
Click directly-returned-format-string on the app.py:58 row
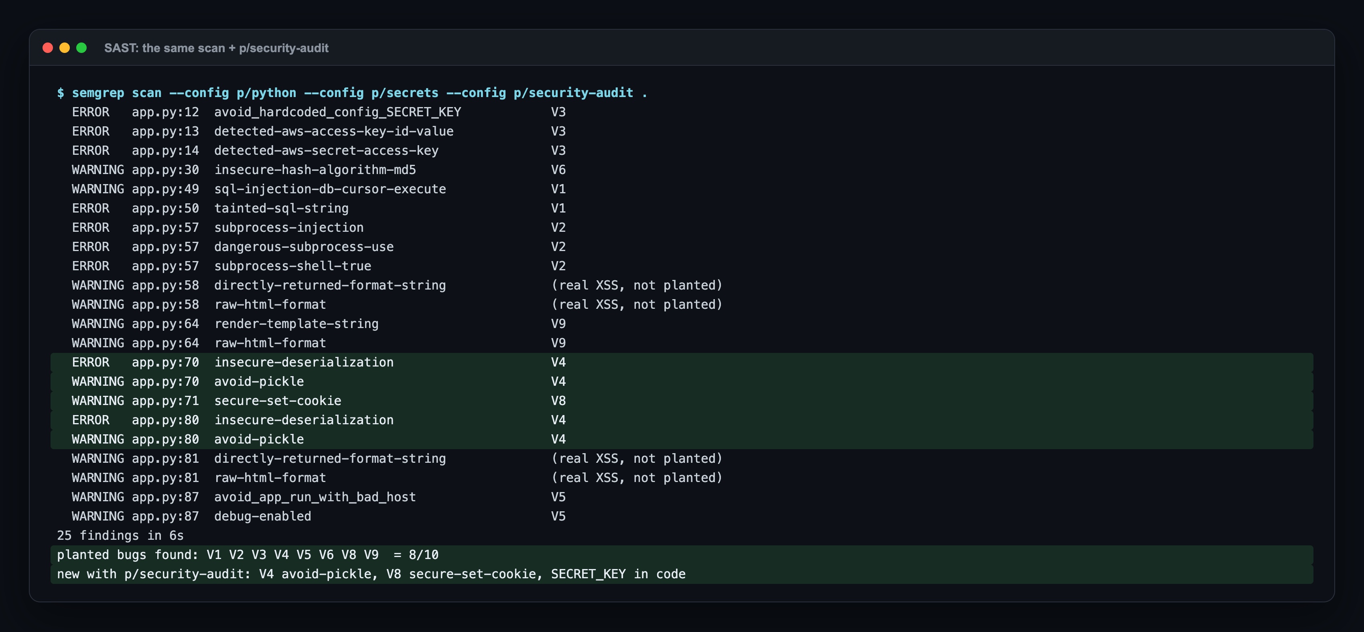point(330,285)
